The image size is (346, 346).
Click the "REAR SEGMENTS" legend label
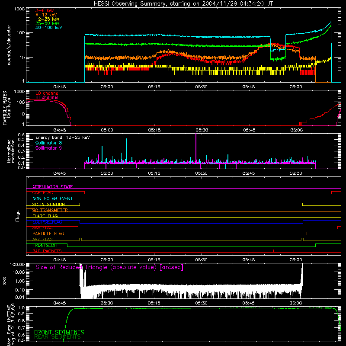pos(58,337)
